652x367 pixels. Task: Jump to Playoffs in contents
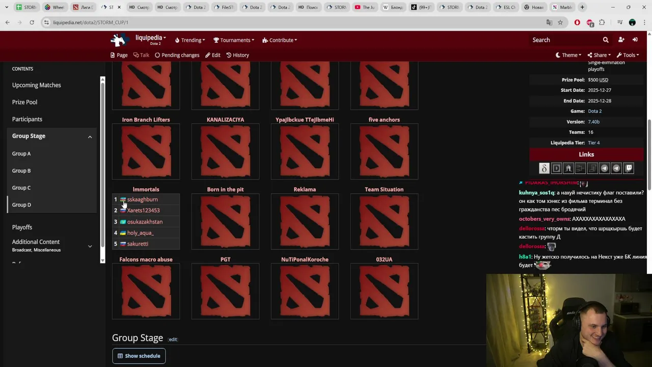(22, 227)
